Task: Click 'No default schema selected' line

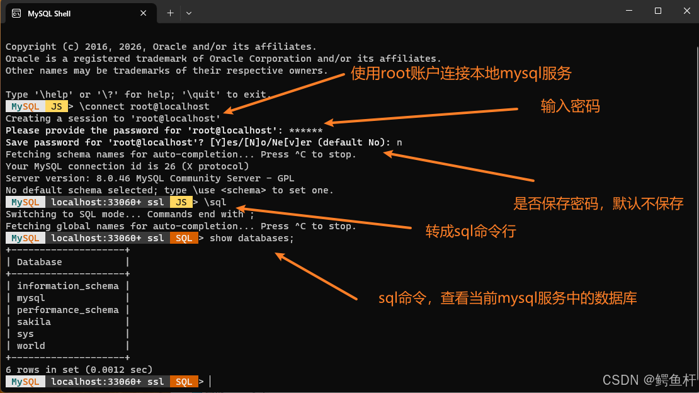Action: pyautogui.click(x=169, y=190)
